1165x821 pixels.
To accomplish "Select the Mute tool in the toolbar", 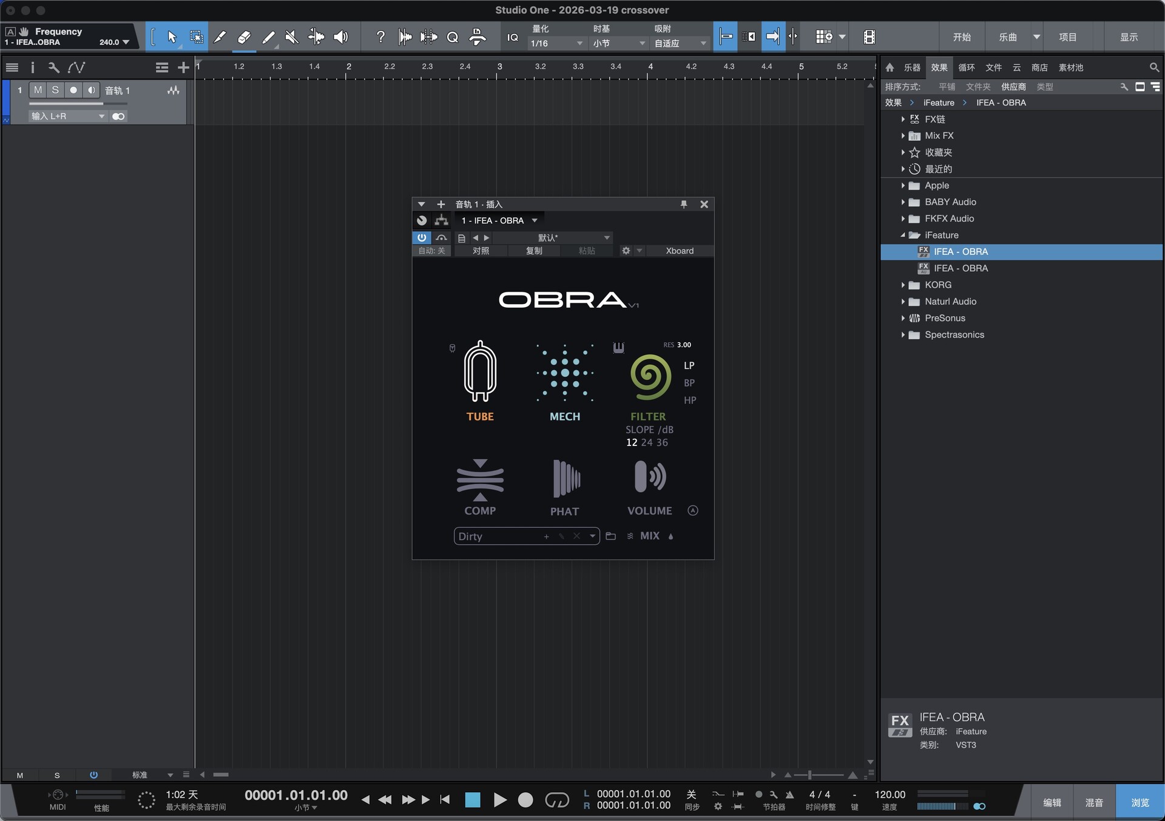I will coord(292,36).
